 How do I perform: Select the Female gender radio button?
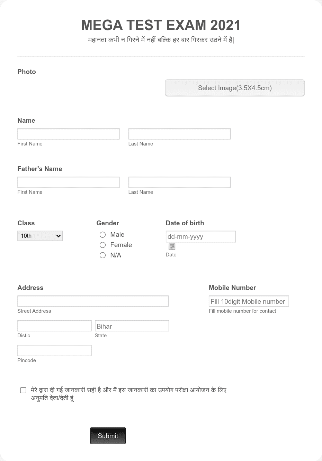102,245
